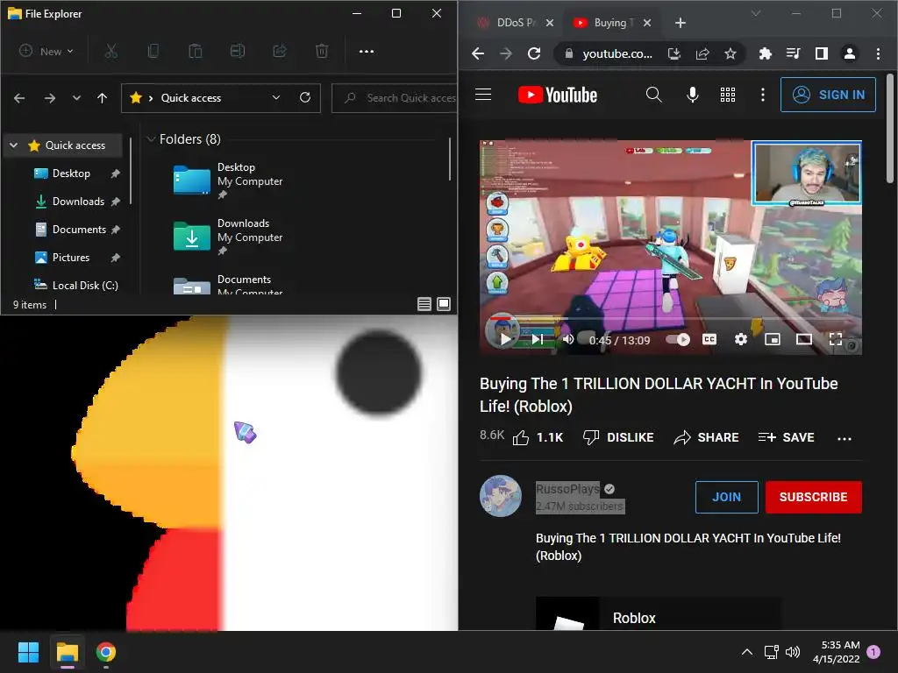898x673 pixels.
Task: Open recent locations dropdown arrow
Action: click(77, 98)
